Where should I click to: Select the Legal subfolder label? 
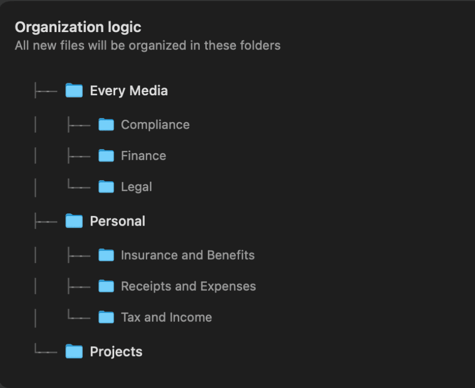tap(136, 187)
